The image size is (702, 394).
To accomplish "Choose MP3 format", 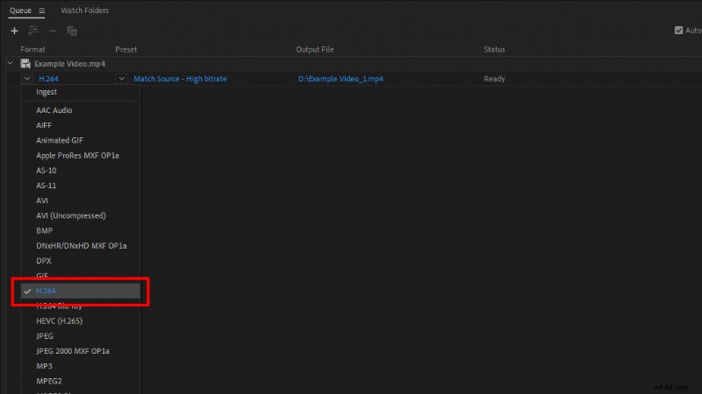I will click(81, 366).
